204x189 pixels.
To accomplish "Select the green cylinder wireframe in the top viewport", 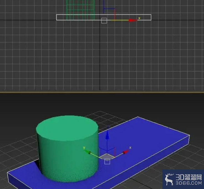I will (80, 10).
